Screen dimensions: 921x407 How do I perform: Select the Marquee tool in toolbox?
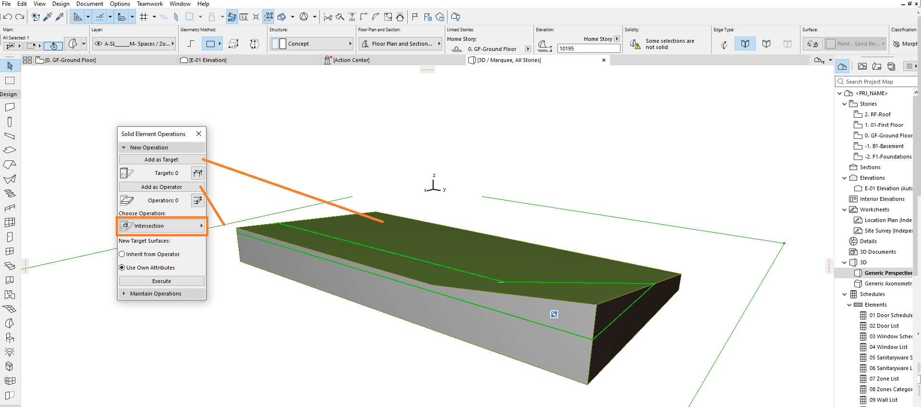pos(10,80)
